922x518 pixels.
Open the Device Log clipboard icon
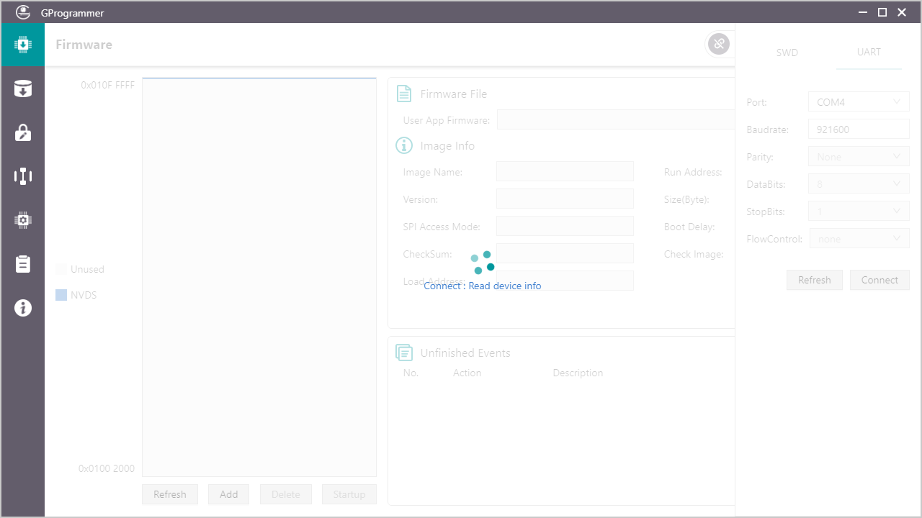tap(23, 264)
